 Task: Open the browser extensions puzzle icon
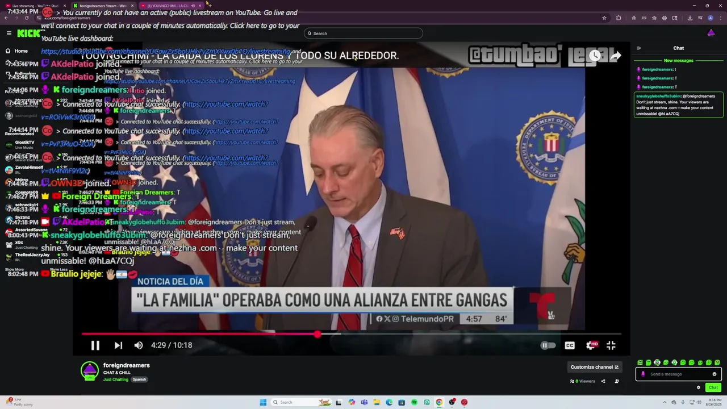[619, 18]
